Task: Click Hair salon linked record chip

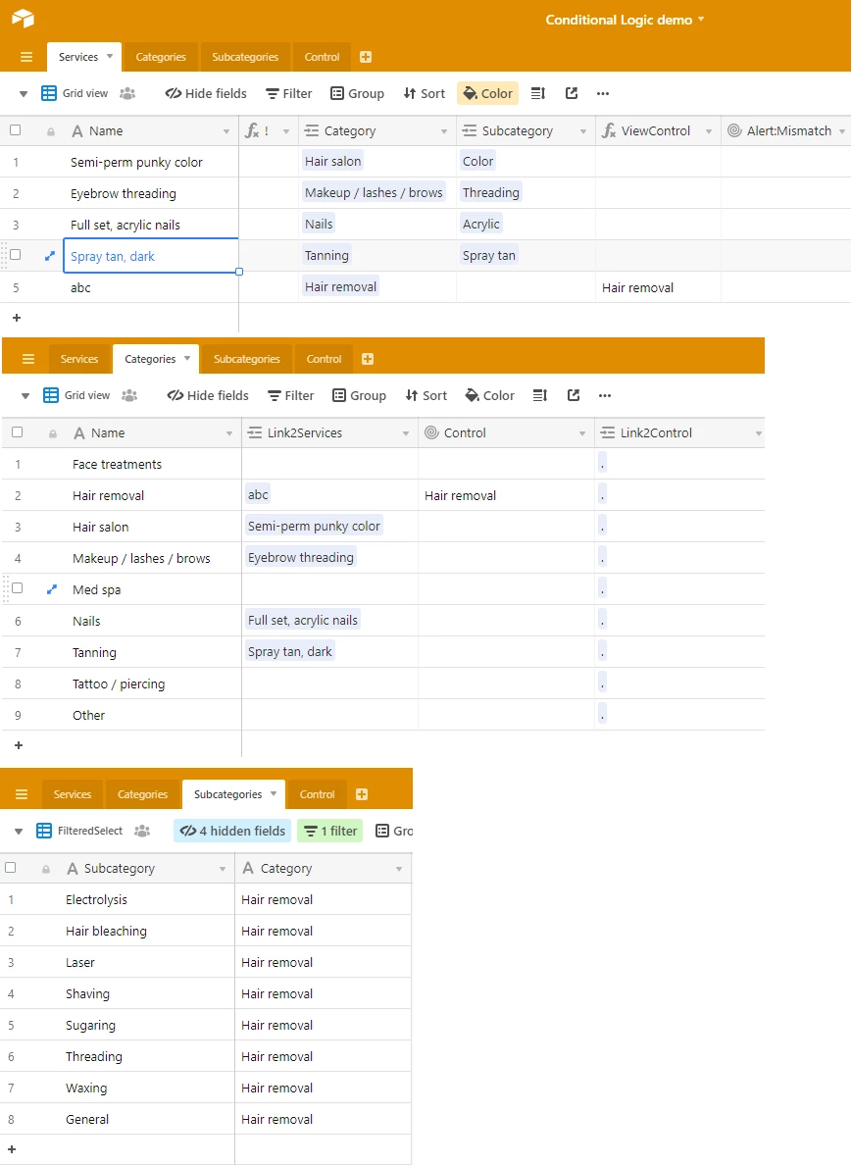Action: [332, 161]
